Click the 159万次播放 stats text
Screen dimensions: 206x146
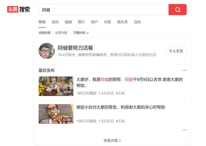86,121
